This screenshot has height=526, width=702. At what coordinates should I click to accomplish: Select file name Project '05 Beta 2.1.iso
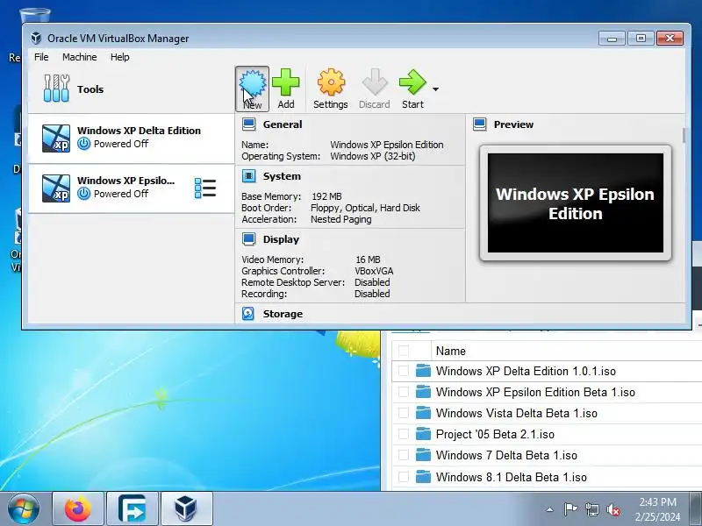pyautogui.click(x=495, y=434)
